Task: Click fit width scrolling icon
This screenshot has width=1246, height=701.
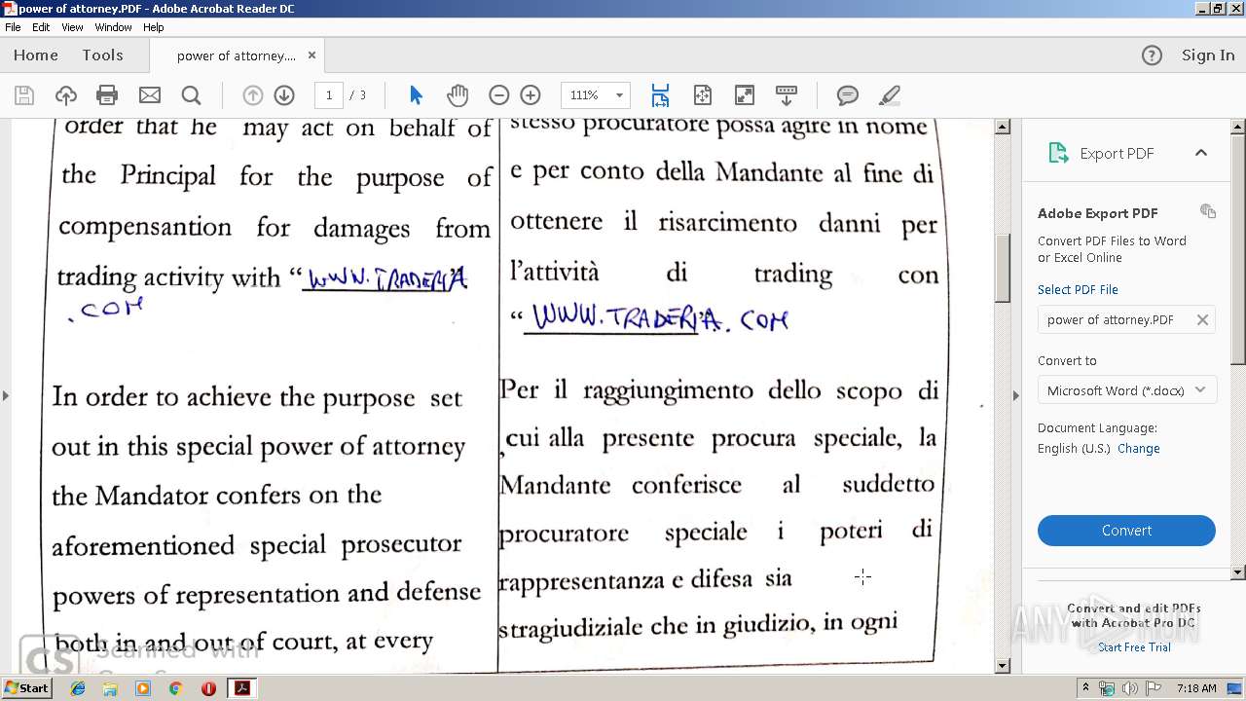Action: 660,95
